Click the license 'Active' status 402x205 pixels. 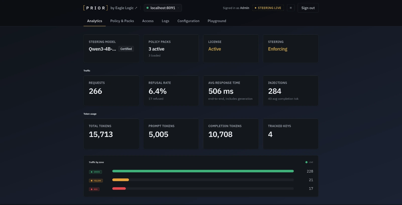point(215,49)
